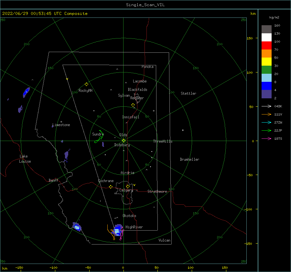Click the RockyMH label
291x272 pixels.
[x=85, y=91]
